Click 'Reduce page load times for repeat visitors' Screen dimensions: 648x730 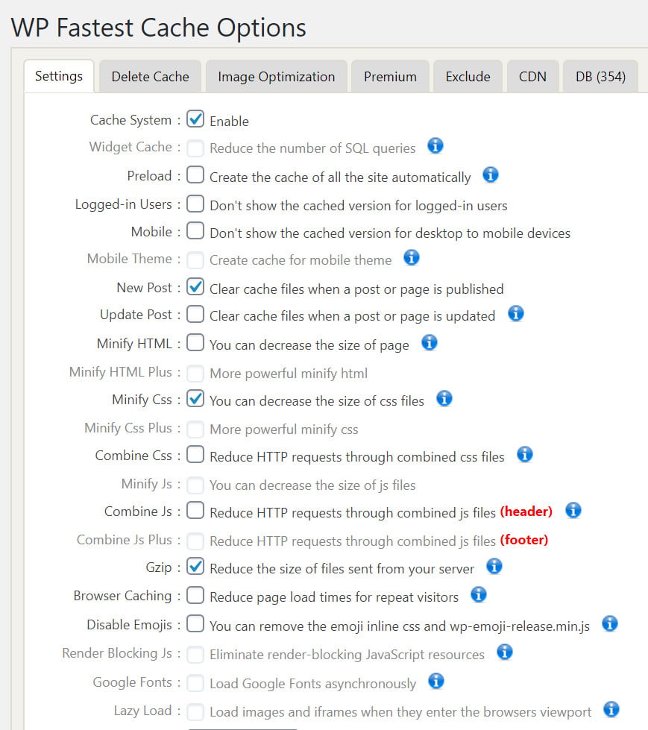point(334,597)
